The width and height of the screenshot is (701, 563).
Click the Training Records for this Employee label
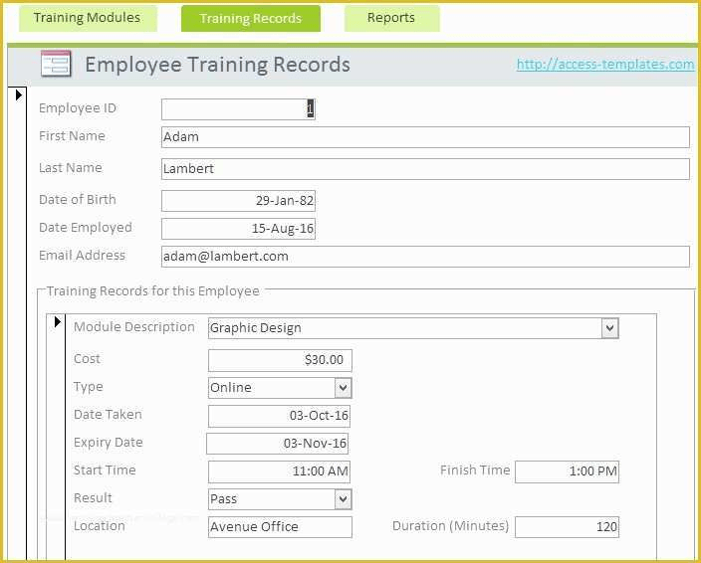pyautogui.click(x=153, y=291)
